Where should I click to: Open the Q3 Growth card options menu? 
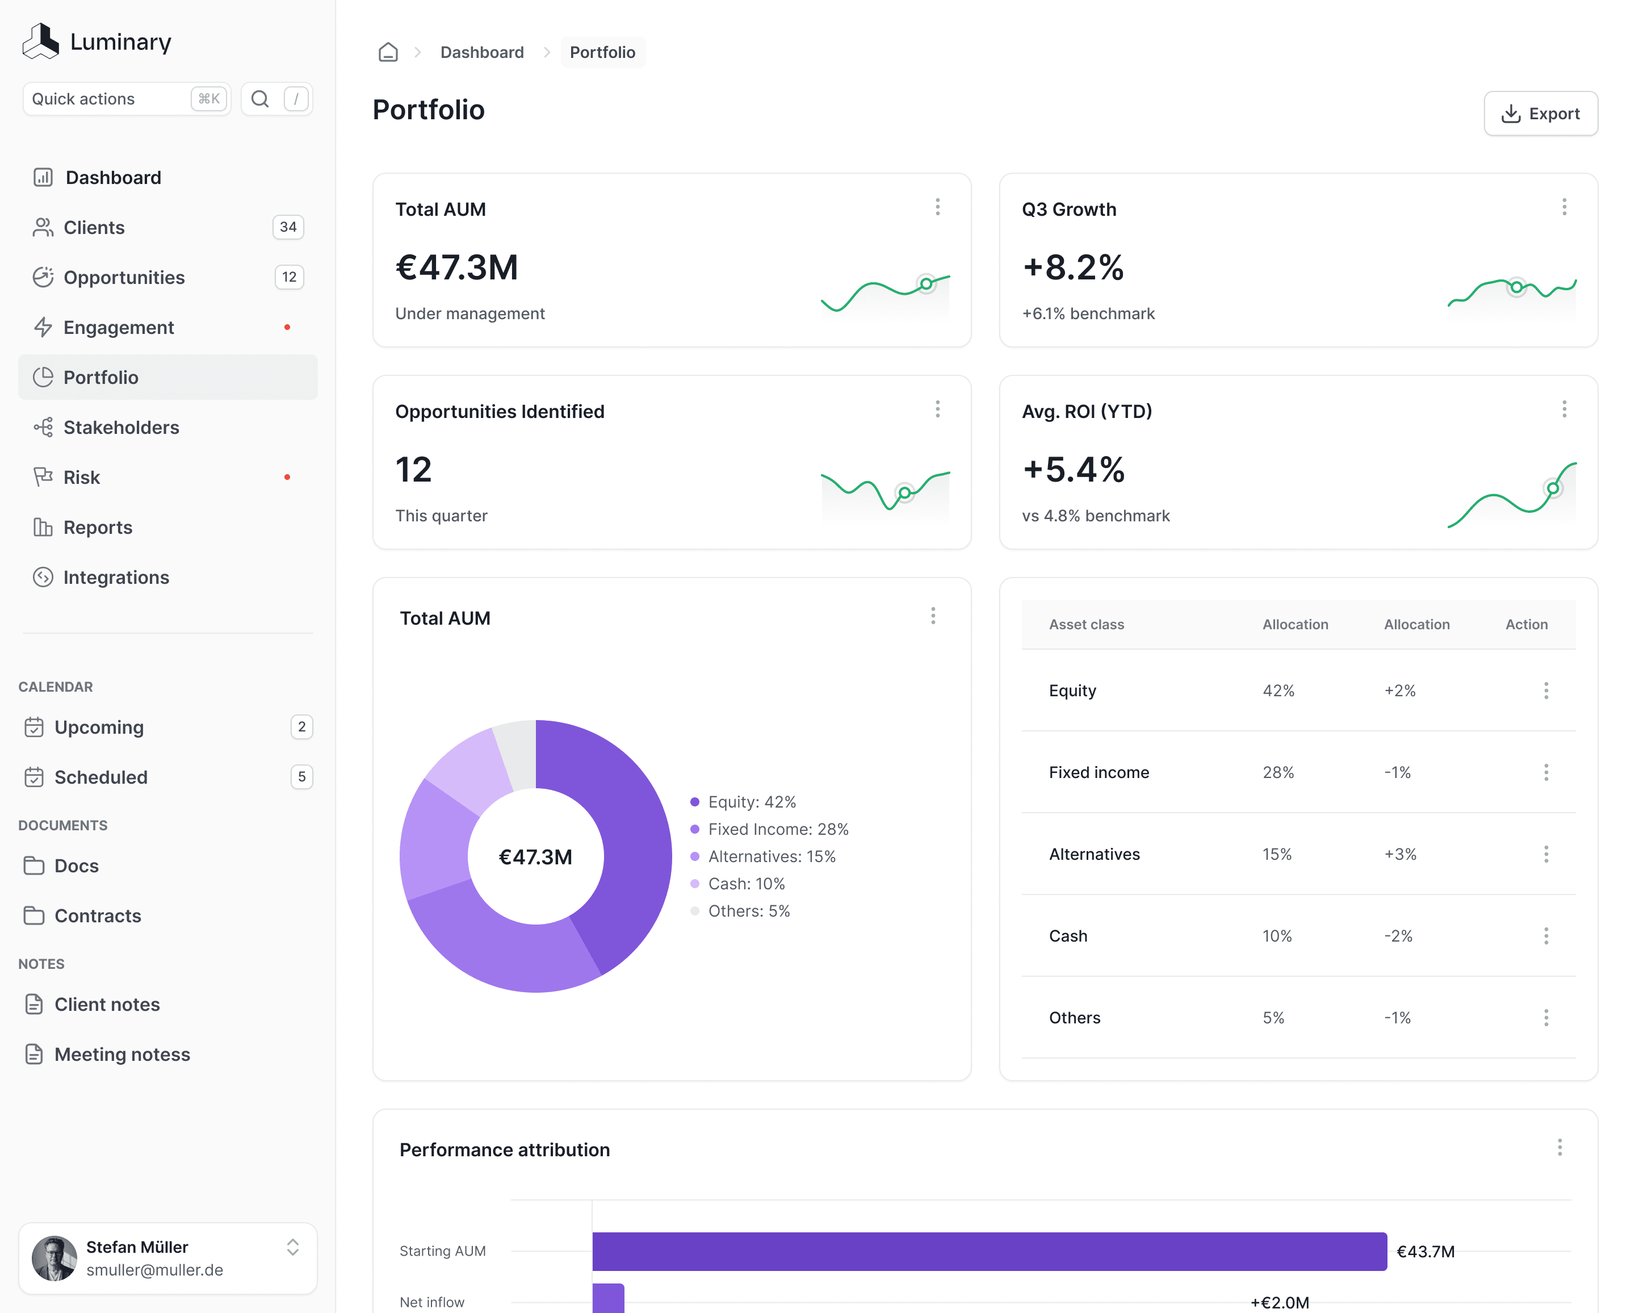[x=1563, y=207]
